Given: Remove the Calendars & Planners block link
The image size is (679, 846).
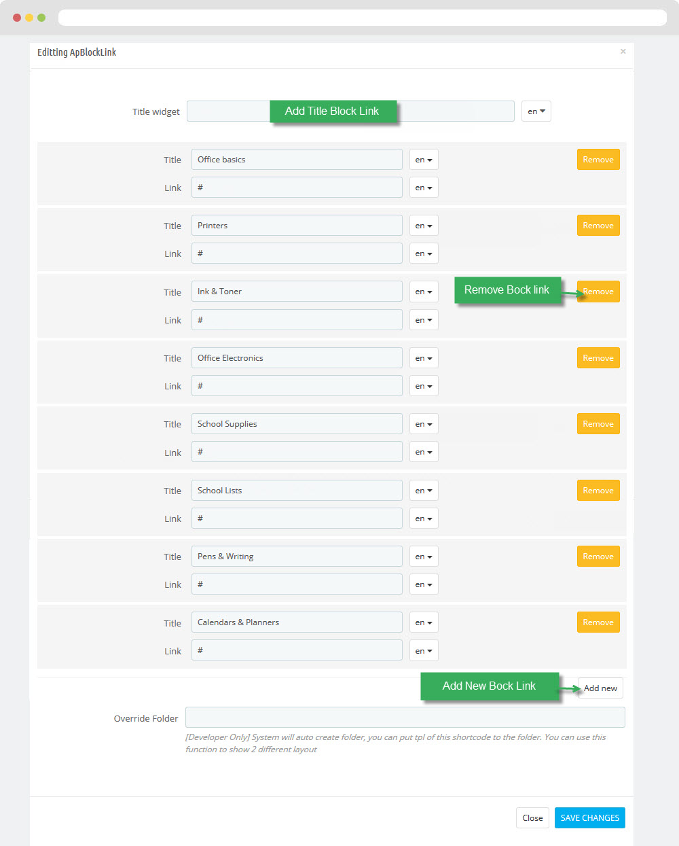Looking at the screenshot, I should (598, 622).
